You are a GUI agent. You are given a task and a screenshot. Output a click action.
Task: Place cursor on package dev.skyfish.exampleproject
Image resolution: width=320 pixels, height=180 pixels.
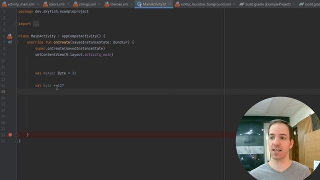(53, 11)
